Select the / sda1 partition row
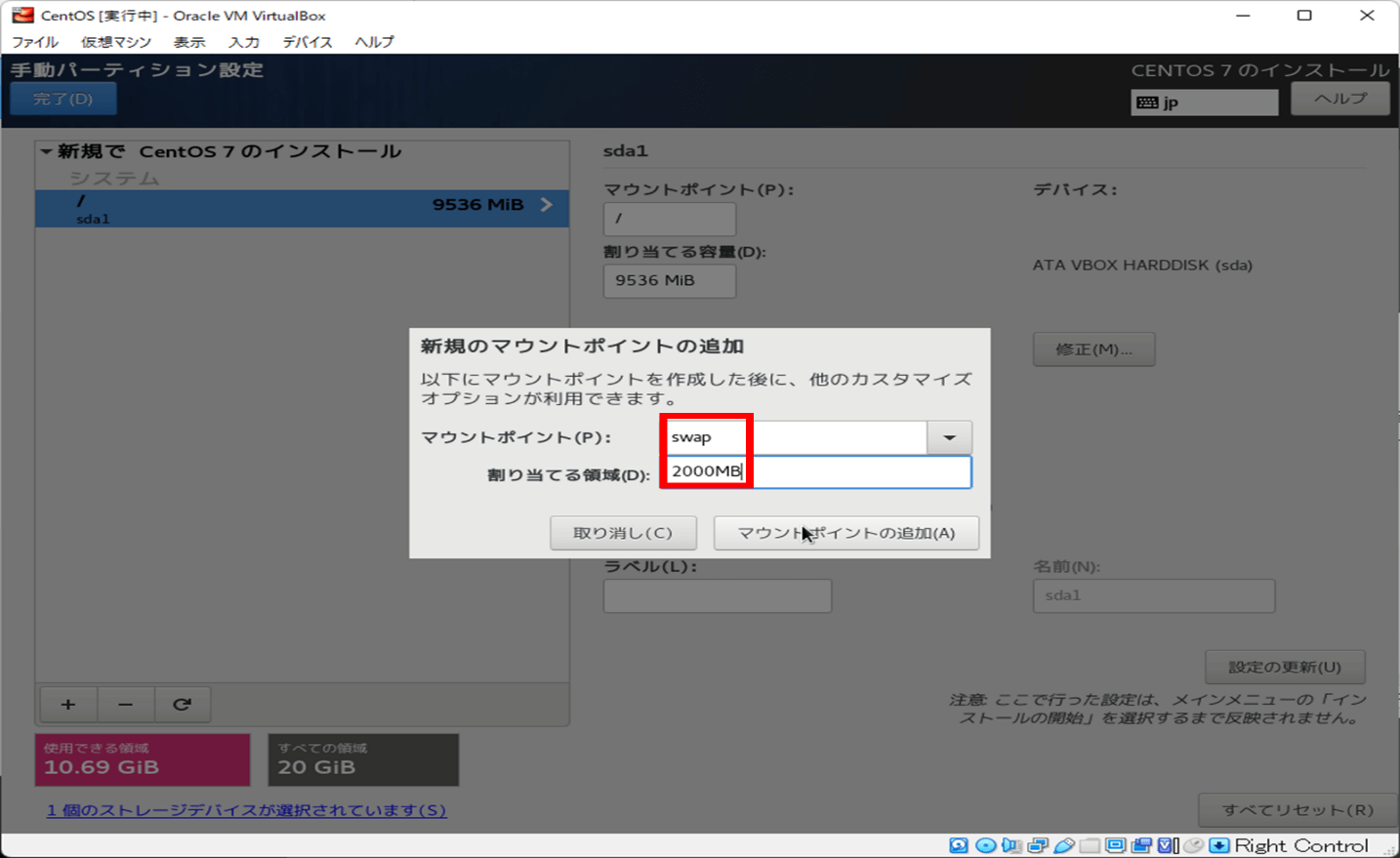Screen dimensions: 1400x858 tap(302, 209)
